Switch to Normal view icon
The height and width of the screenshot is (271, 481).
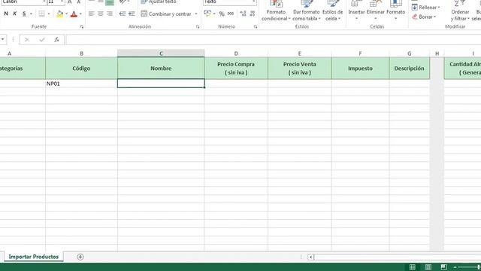point(413,267)
